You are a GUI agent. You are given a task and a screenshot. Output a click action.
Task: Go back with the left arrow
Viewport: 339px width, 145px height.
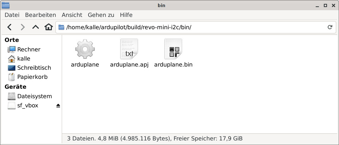point(9,27)
